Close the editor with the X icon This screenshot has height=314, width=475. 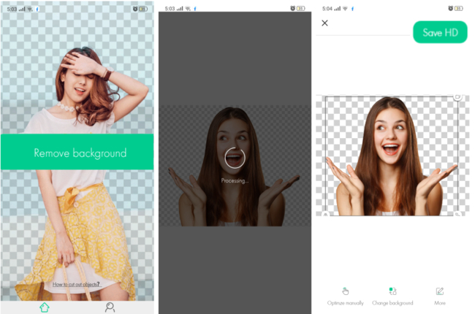(324, 23)
